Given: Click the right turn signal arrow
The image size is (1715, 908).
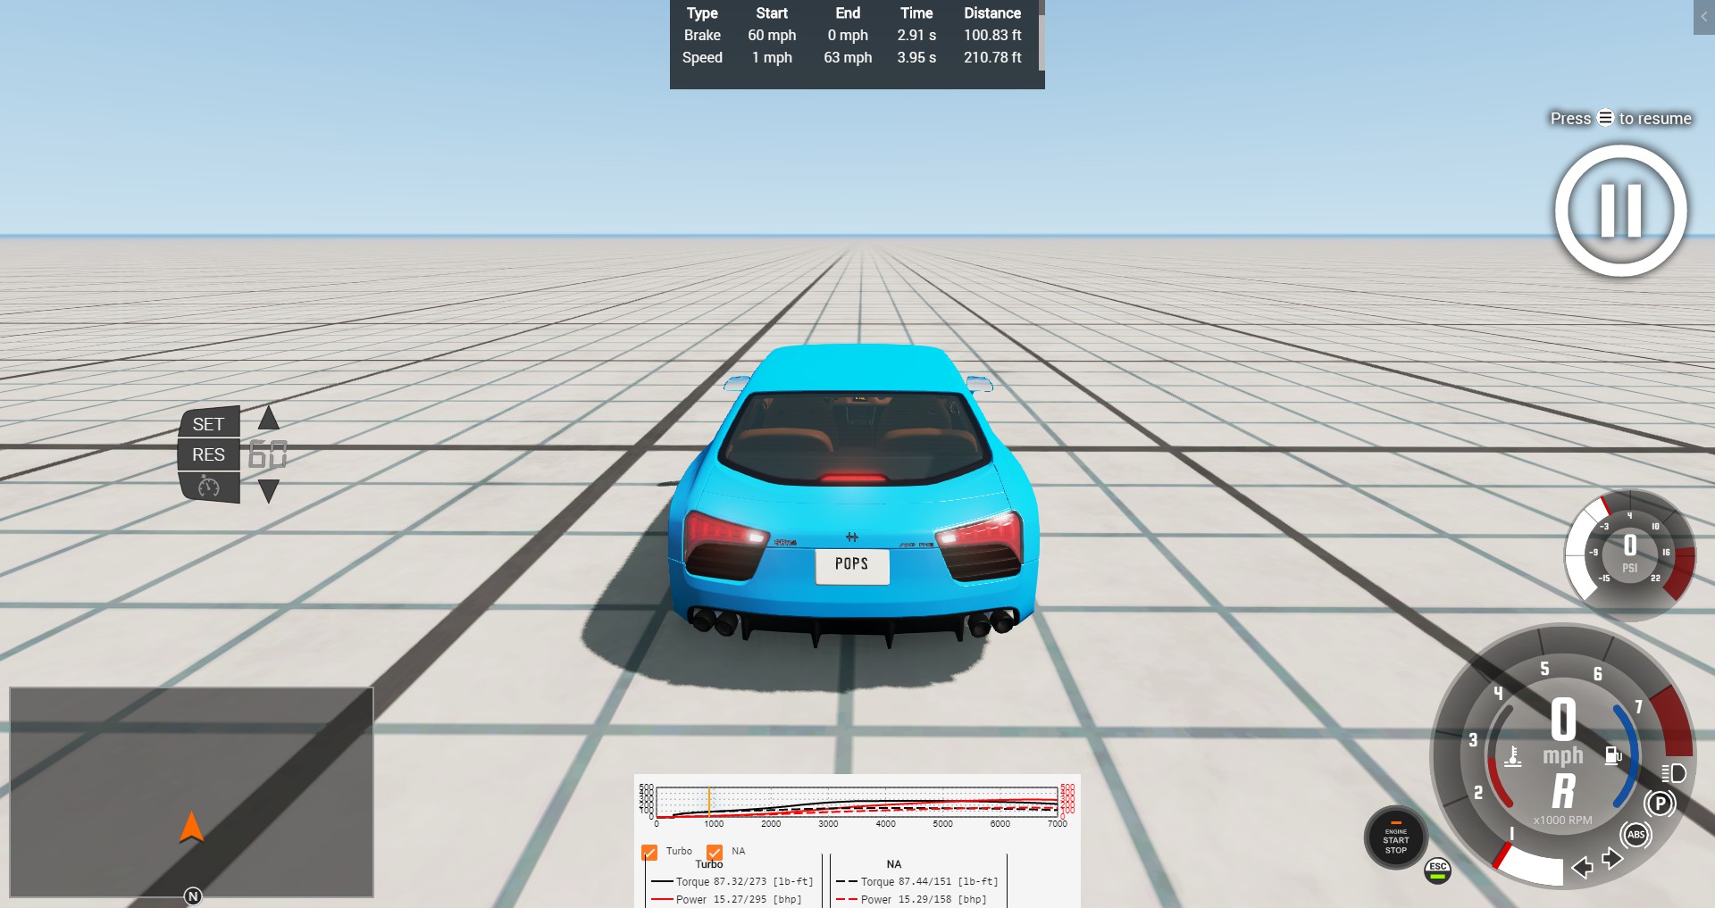Looking at the screenshot, I should pyautogui.click(x=1612, y=859).
